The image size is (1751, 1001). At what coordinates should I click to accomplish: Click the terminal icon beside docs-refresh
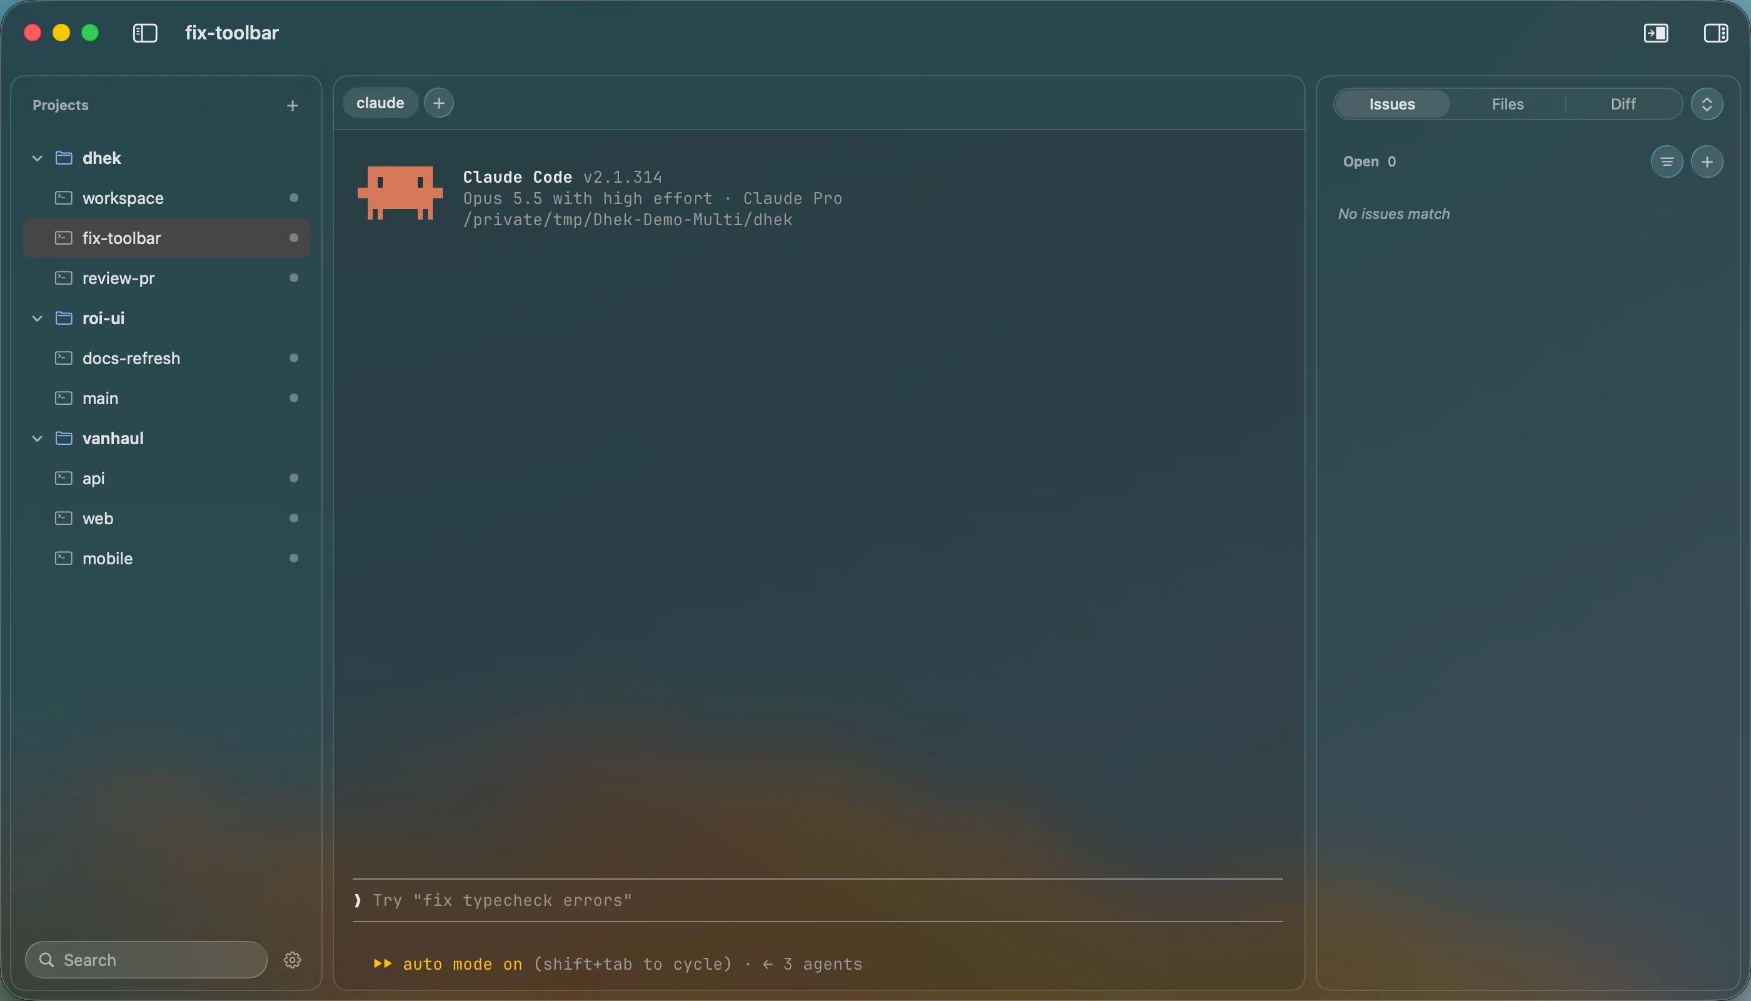pos(64,357)
